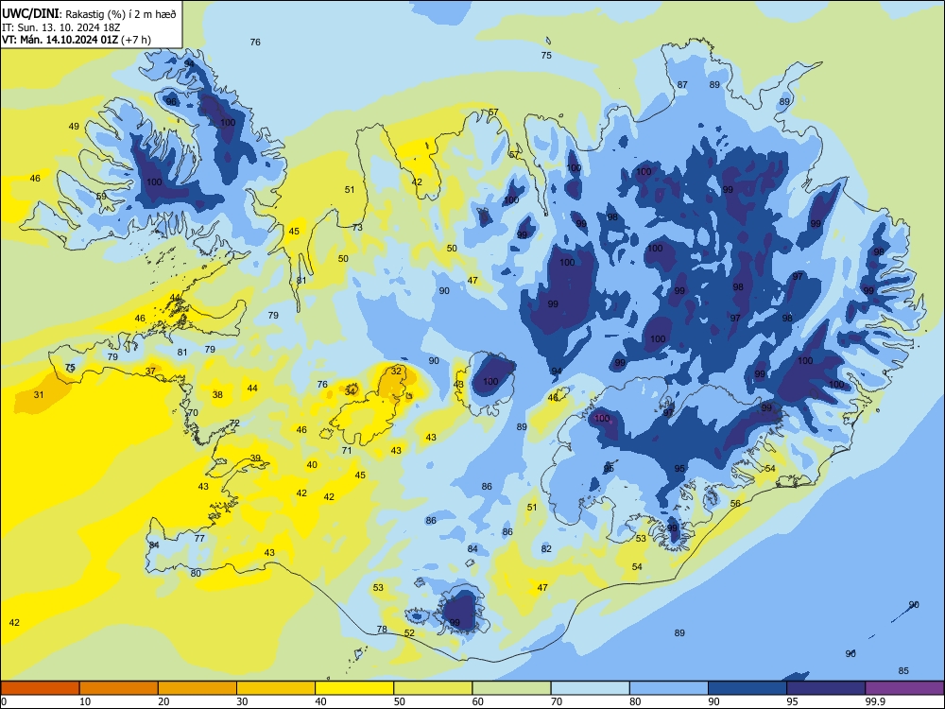Click the humidity value '87' on the map
This screenshot has height=709, width=945.
coord(682,84)
